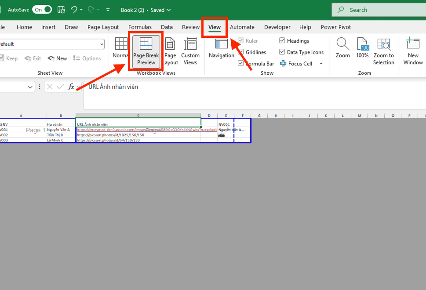
Task: Click the Insert Function fx icon
Action: point(71,87)
